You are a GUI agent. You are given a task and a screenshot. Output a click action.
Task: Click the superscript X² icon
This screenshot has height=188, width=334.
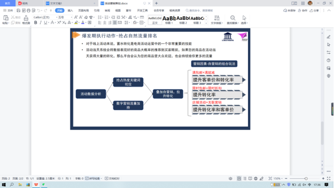59,22
